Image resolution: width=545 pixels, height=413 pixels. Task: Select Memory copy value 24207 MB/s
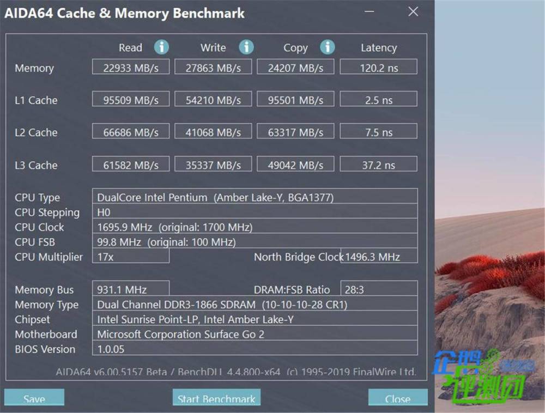295,66
